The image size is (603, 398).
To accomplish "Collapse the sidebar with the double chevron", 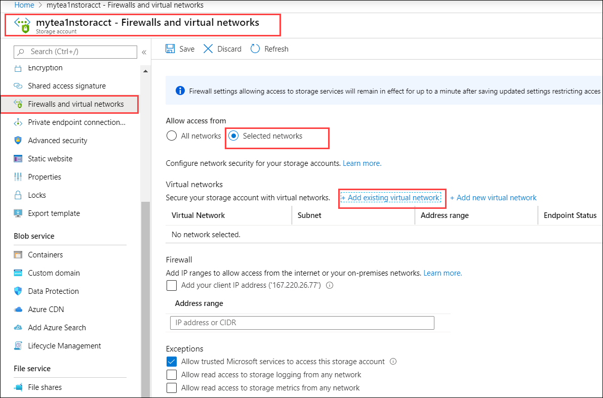I will point(144,52).
